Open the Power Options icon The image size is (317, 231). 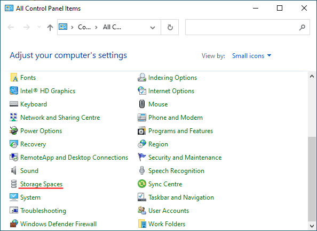tap(14, 130)
